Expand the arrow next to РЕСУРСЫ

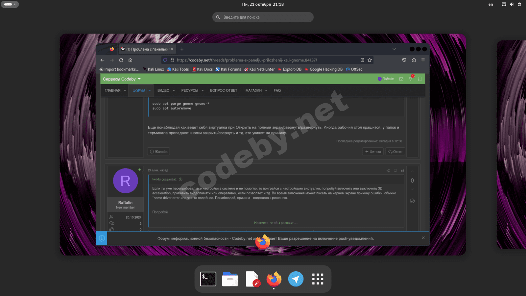tap(203, 91)
